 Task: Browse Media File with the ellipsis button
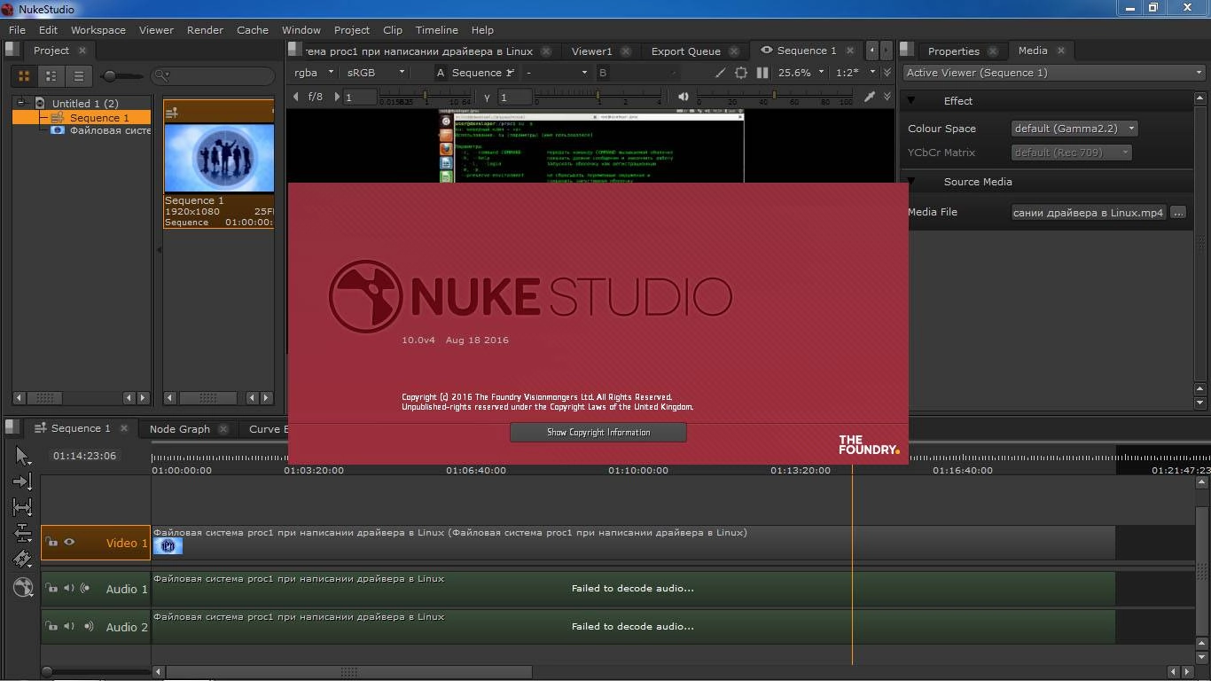1178,212
